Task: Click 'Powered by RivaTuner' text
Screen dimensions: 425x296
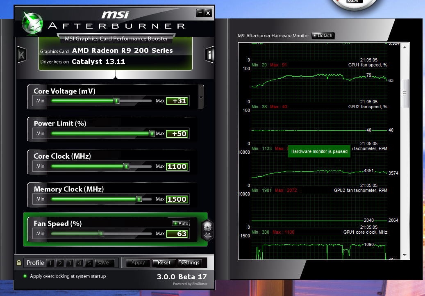Action: (x=190, y=284)
